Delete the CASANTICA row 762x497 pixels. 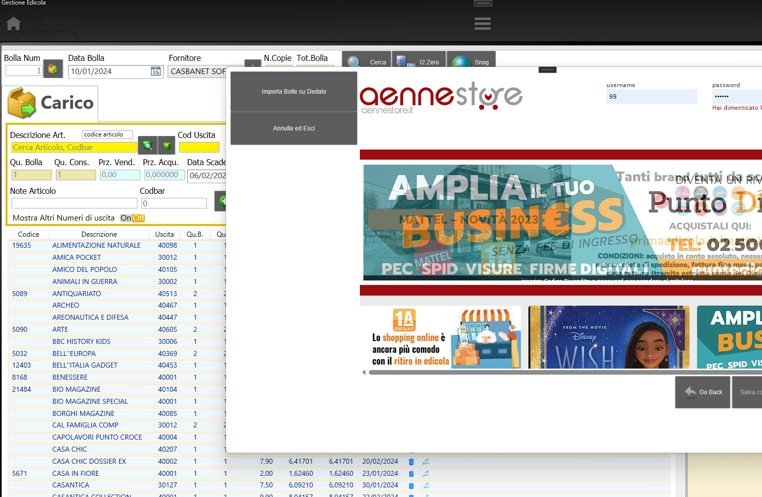[x=411, y=486]
